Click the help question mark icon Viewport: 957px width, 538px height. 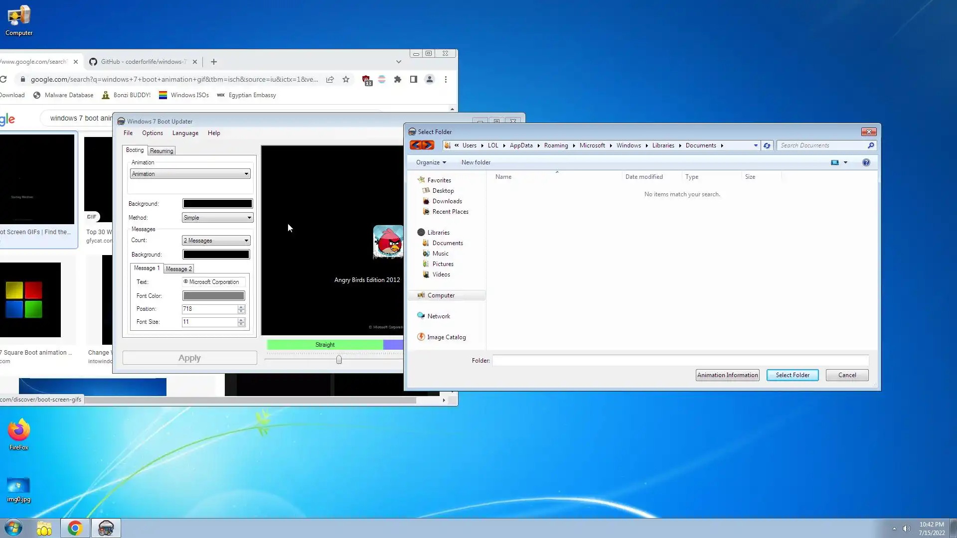click(x=866, y=162)
